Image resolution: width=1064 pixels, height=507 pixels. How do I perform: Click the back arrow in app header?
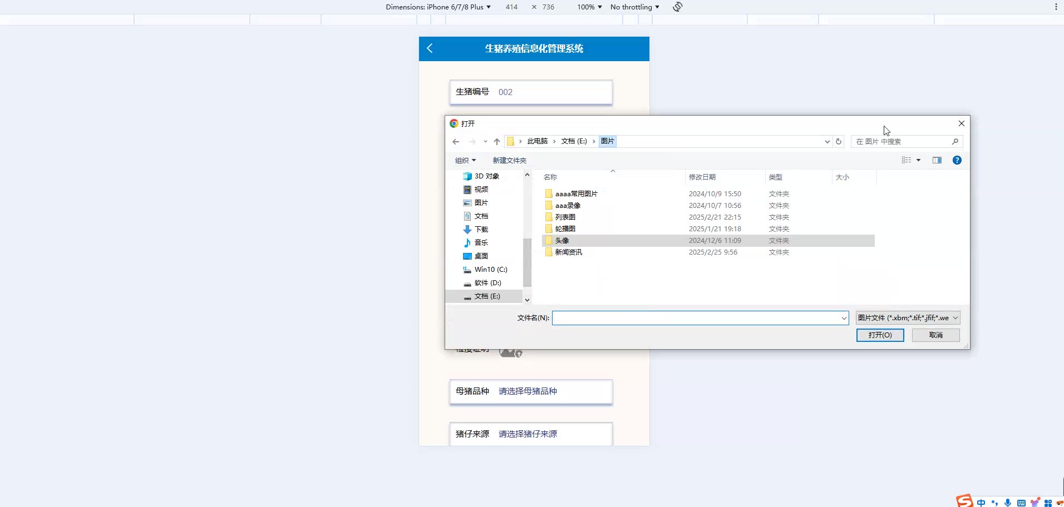(x=430, y=48)
